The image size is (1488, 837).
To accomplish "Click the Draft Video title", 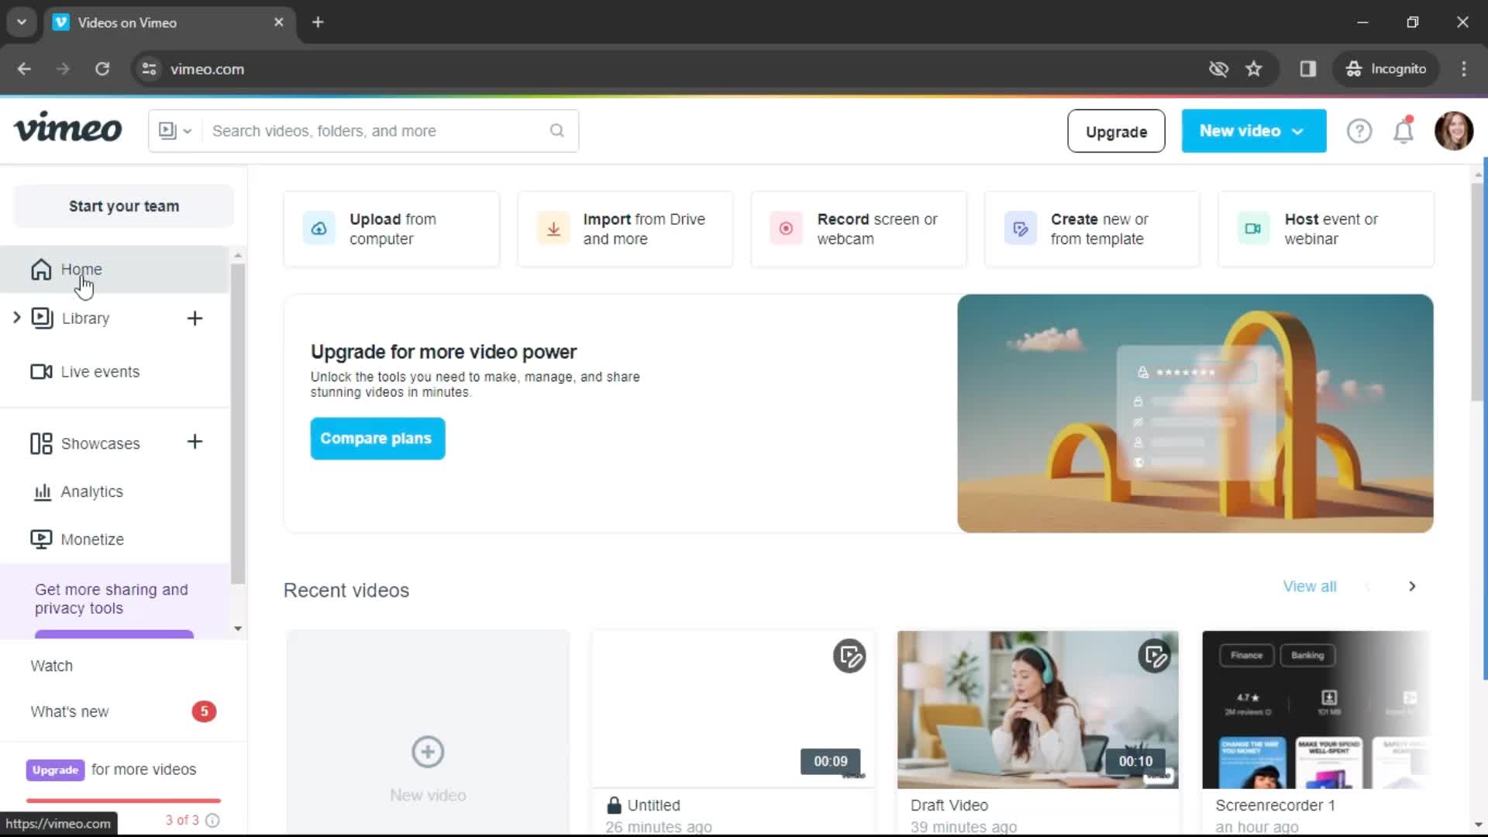I will tap(949, 805).
